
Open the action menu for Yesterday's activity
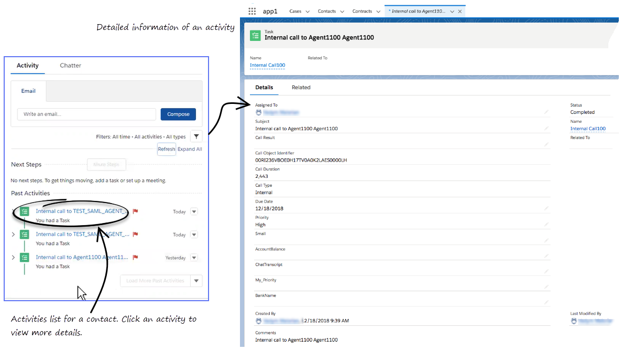coord(194,258)
